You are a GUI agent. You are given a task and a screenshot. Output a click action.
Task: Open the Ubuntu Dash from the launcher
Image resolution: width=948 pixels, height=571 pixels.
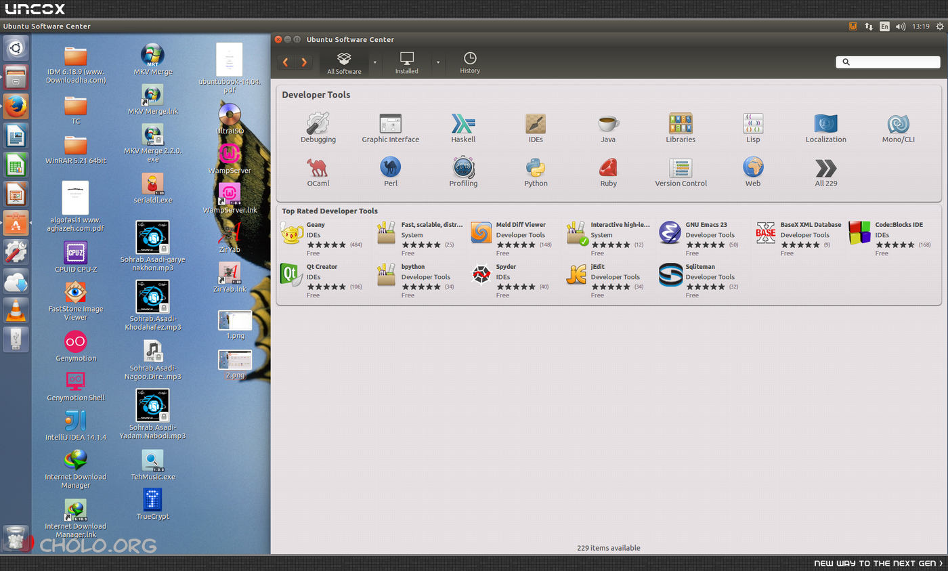coord(16,48)
